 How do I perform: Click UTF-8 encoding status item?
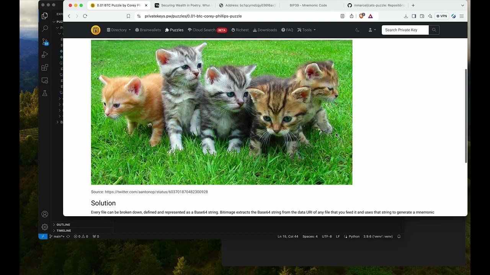pyautogui.click(x=327, y=236)
